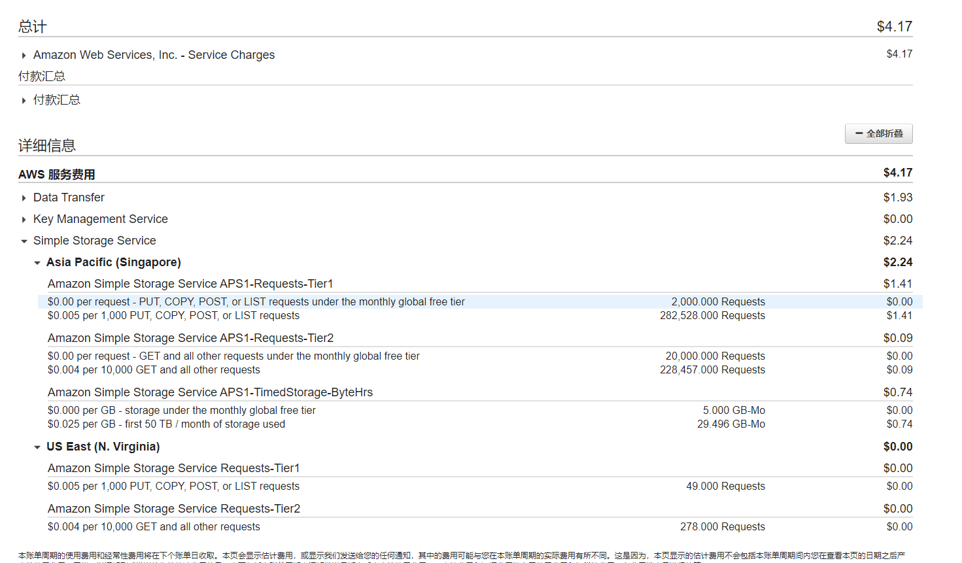Viewport: 962px width, 563px height.
Task: Click the Key Management Service label
Action: click(x=101, y=219)
